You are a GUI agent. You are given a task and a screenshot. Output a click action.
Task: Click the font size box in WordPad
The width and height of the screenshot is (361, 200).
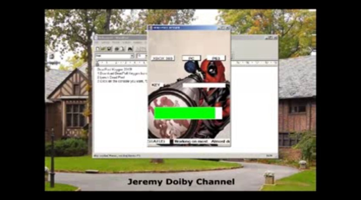[141, 56]
